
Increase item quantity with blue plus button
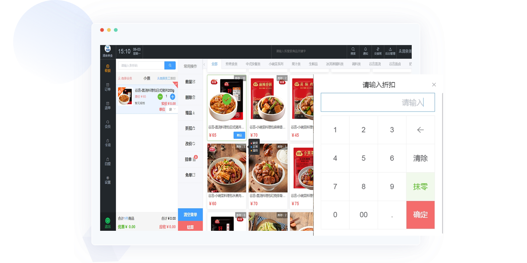(x=173, y=97)
